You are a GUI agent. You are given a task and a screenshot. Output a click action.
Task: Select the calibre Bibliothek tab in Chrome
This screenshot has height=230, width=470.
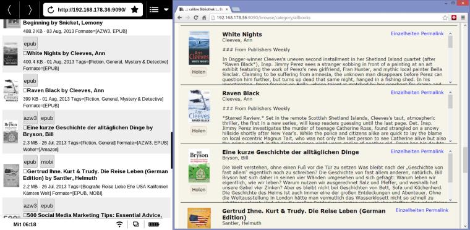point(203,9)
